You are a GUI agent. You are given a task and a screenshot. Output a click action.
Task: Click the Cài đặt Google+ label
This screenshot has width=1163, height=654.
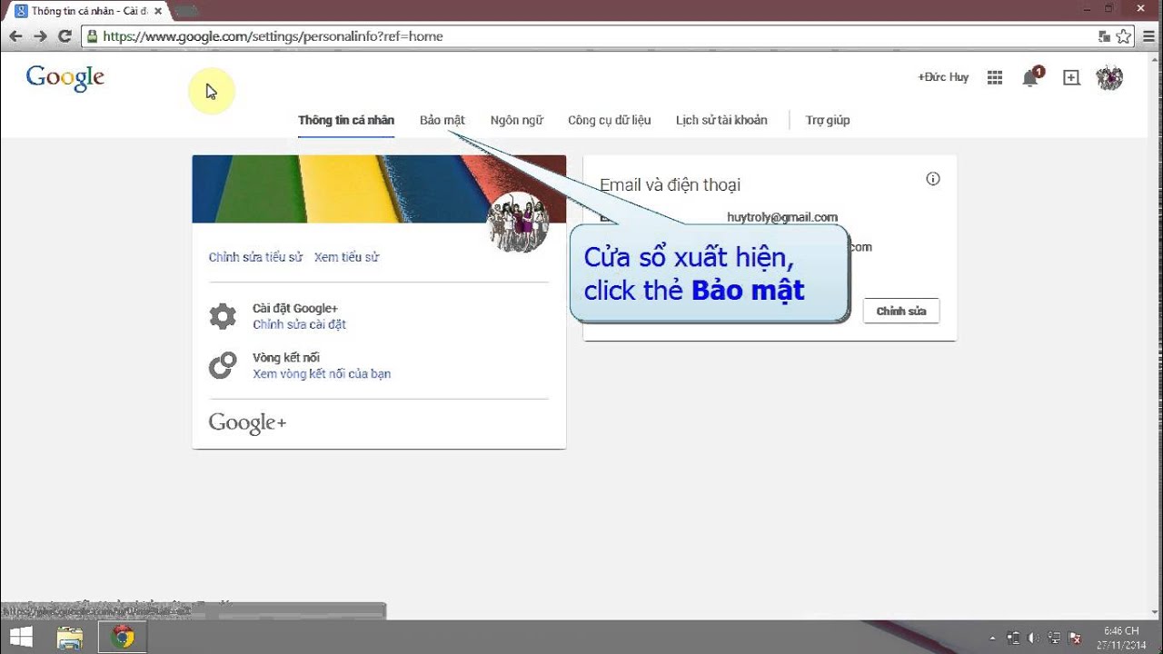[x=295, y=309]
